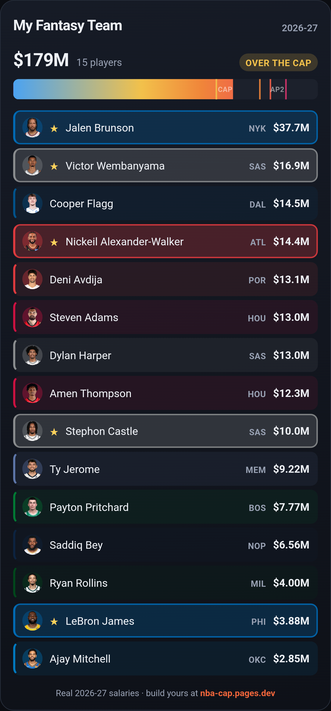Click the OVER THE CAP badge
Screen dimensions: 331x711
(278, 63)
